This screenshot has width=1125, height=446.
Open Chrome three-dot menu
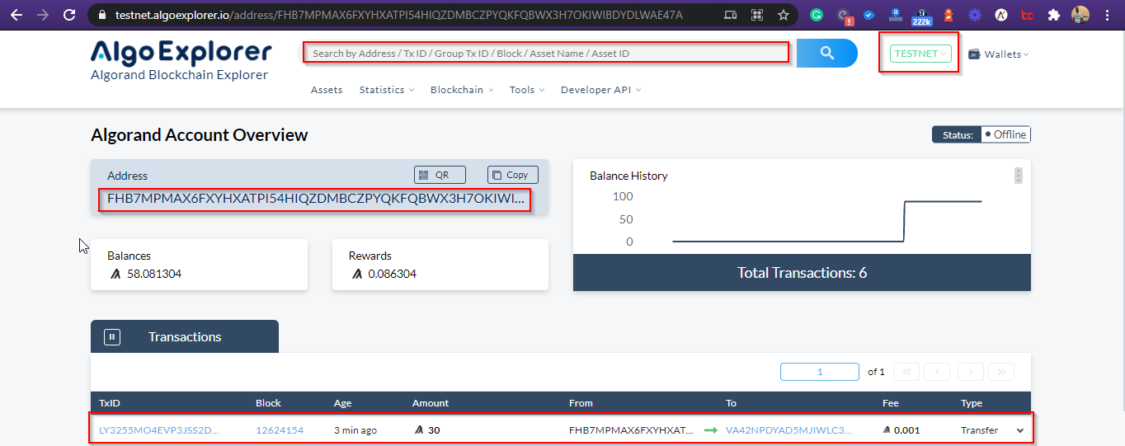[x=1109, y=15]
